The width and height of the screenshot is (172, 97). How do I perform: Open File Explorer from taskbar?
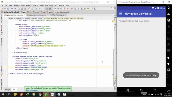click(x=34, y=94)
